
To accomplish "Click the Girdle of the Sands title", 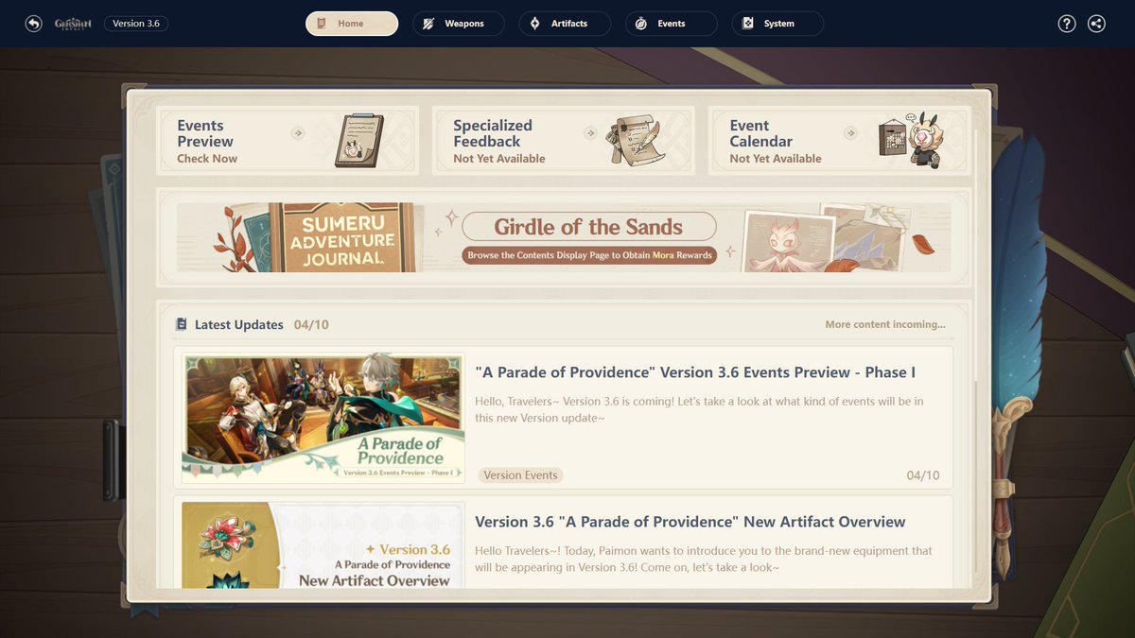I will coord(588,227).
